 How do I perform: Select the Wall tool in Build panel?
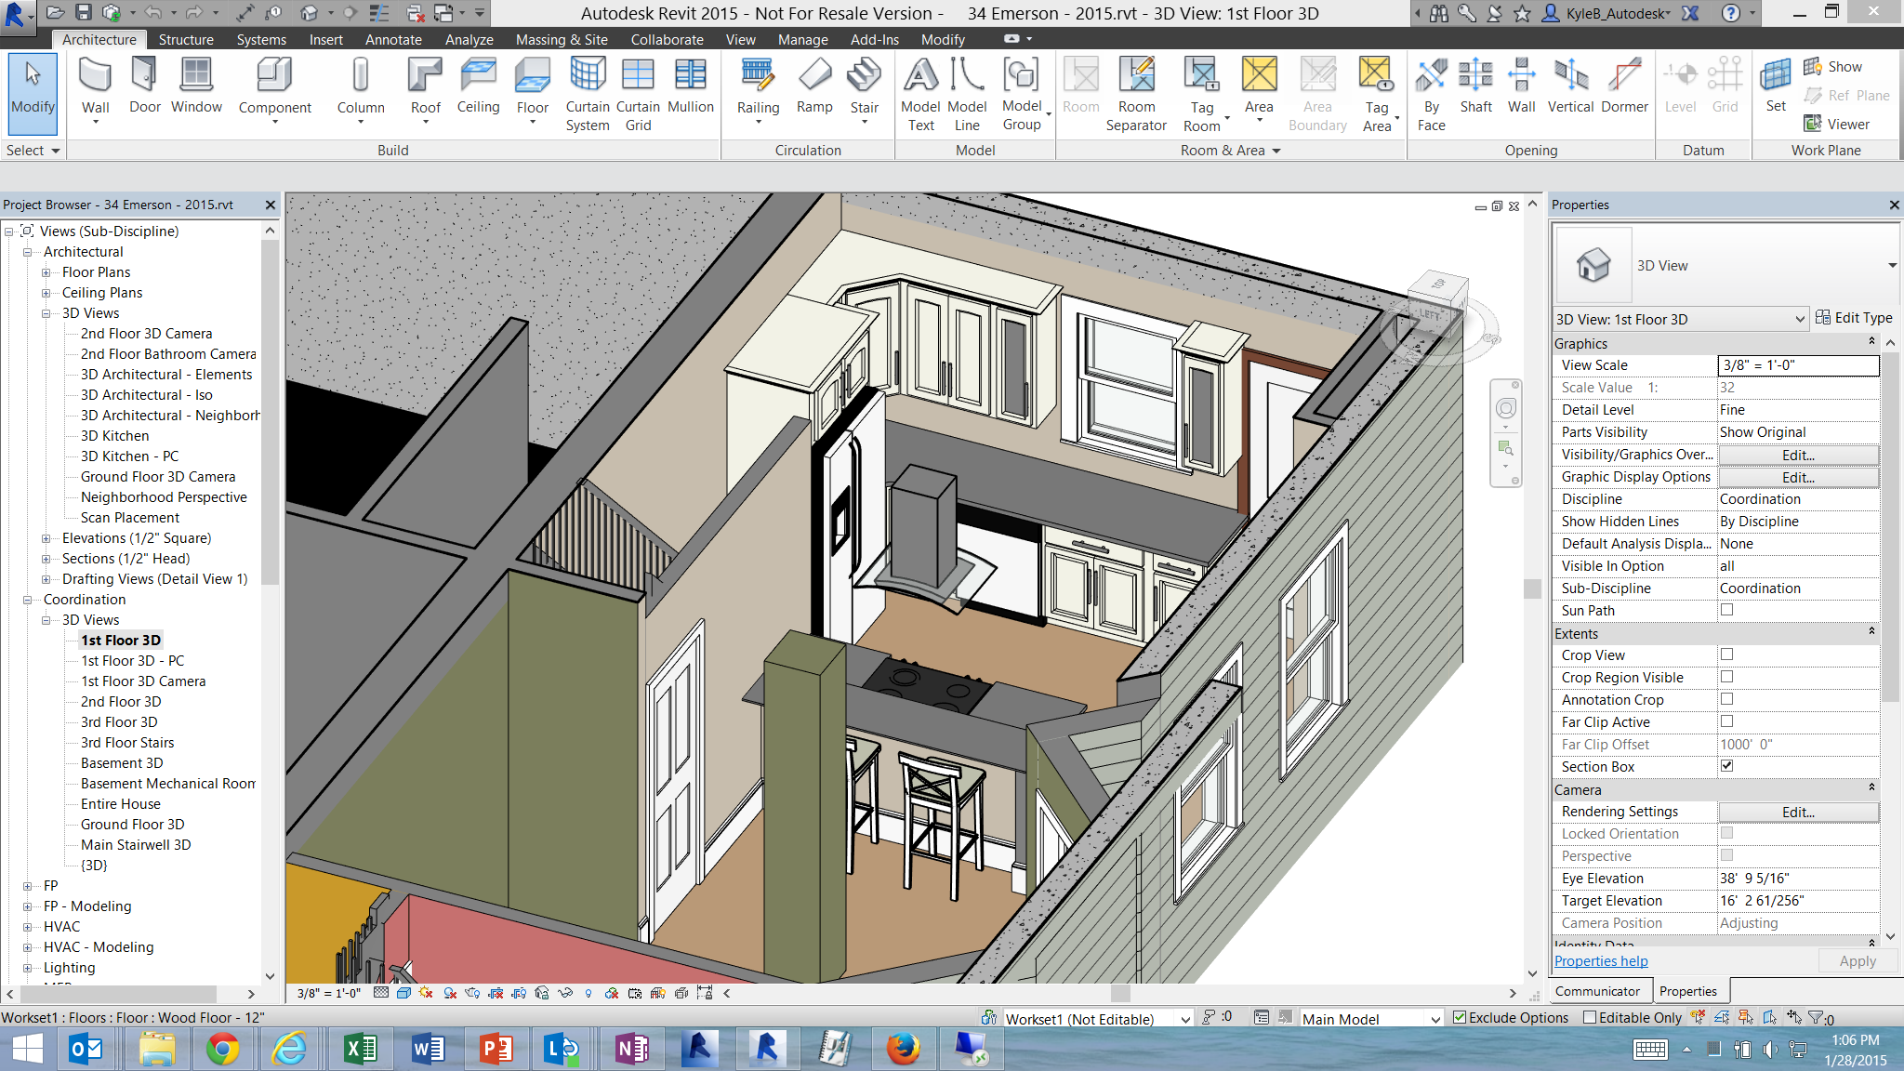(95, 89)
